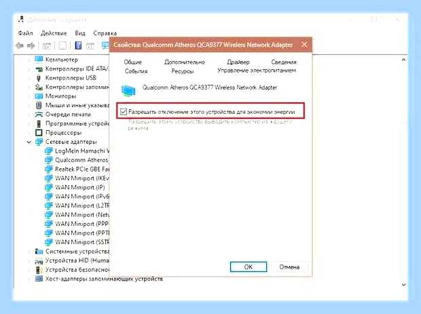Click the Realtek PCIe GBE adapter icon

(49, 169)
